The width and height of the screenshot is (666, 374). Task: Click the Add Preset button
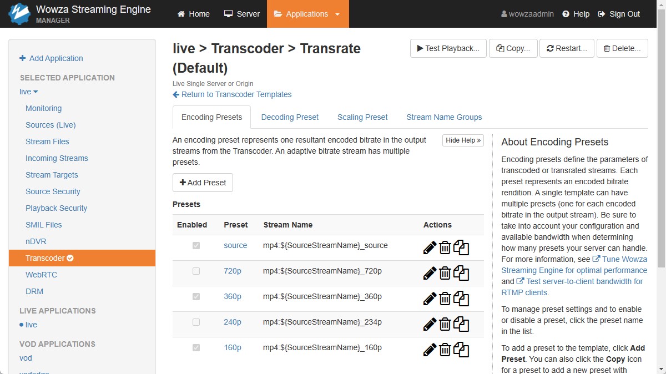203,183
